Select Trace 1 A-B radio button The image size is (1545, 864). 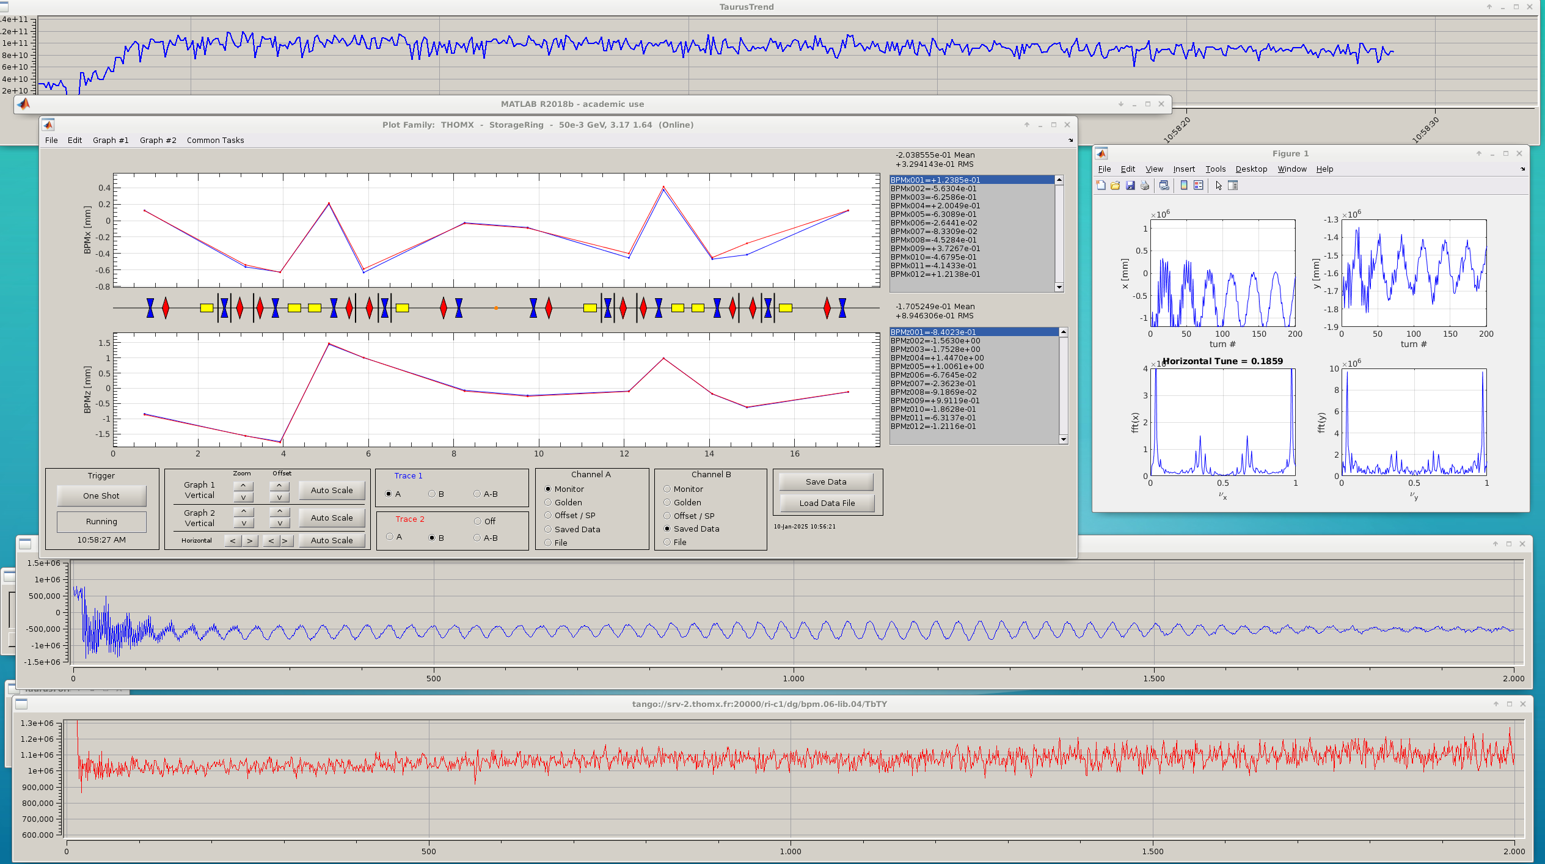(477, 494)
